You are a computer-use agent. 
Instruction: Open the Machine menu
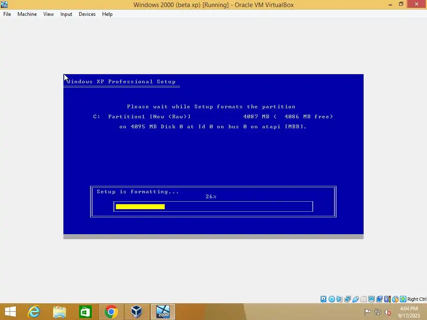click(27, 14)
